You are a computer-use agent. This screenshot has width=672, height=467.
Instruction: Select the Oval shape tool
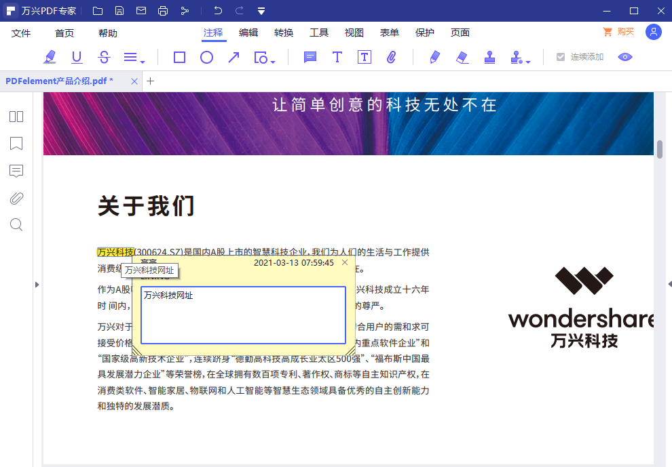pos(206,57)
